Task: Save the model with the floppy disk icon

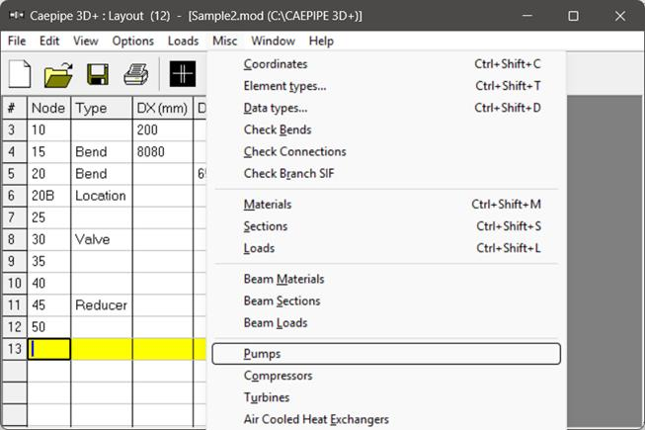Action: coord(98,74)
